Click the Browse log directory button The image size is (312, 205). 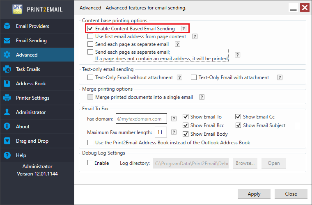(x=245, y=163)
